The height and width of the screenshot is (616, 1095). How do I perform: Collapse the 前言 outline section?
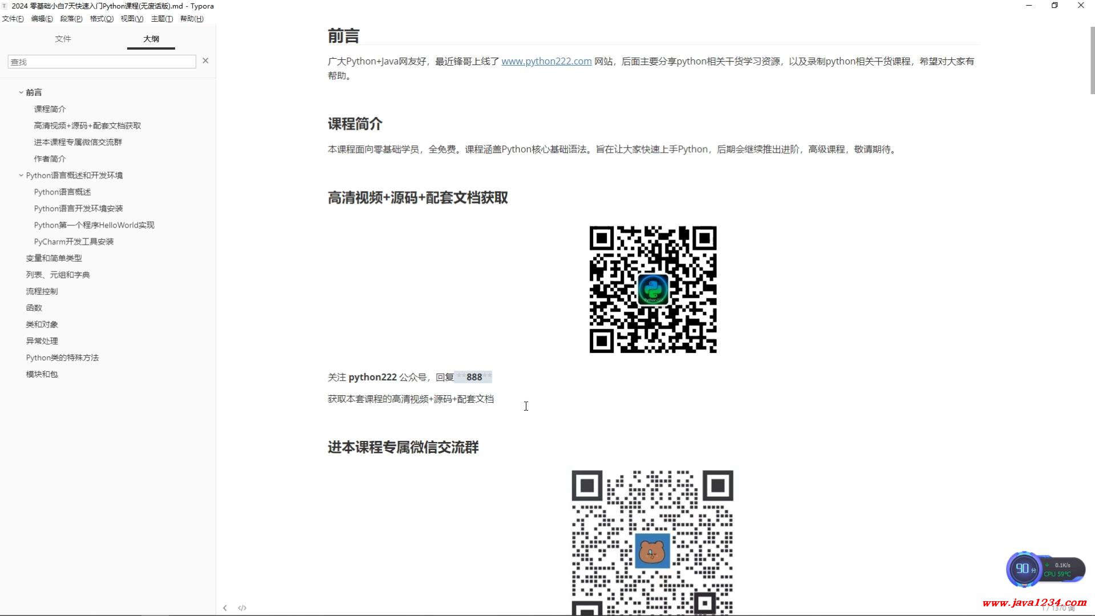[21, 92]
